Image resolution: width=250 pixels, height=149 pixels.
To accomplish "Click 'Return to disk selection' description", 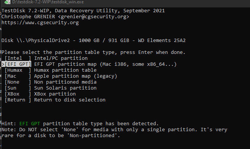I will click(70, 100).
